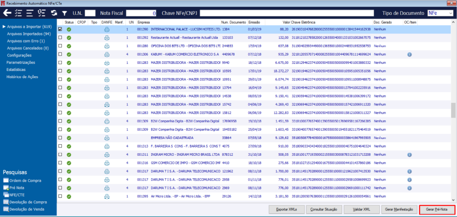Open Devolução de Compra search
The width and height of the screenshot is (457, 217).
pos(25,202)
